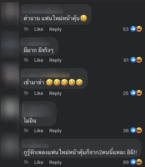This screenshot has height=167, width=145.
Task: Open the reaction count 53
Action: [x=126, y=29]
